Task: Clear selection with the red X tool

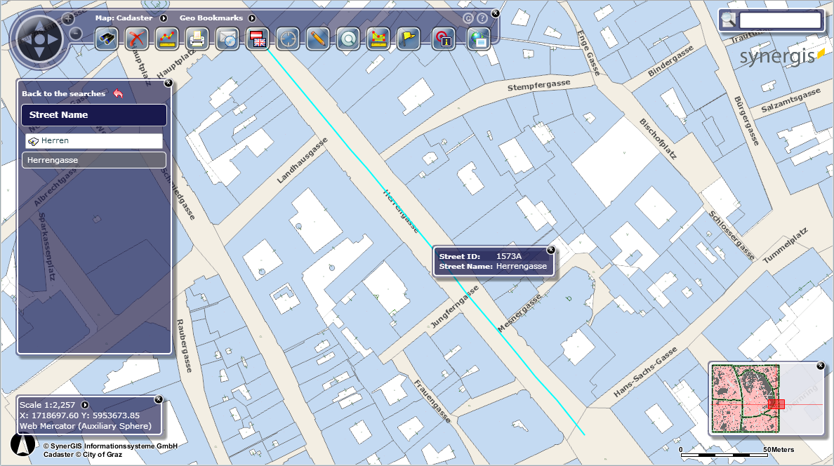Action: tap(136, 39)
